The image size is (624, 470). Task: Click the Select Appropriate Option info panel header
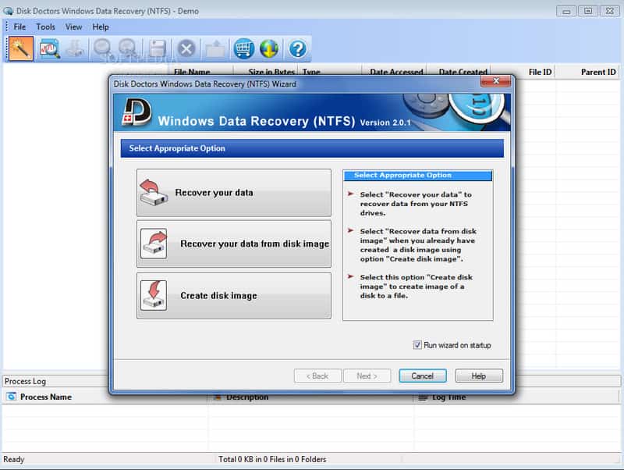coord(418,175)
